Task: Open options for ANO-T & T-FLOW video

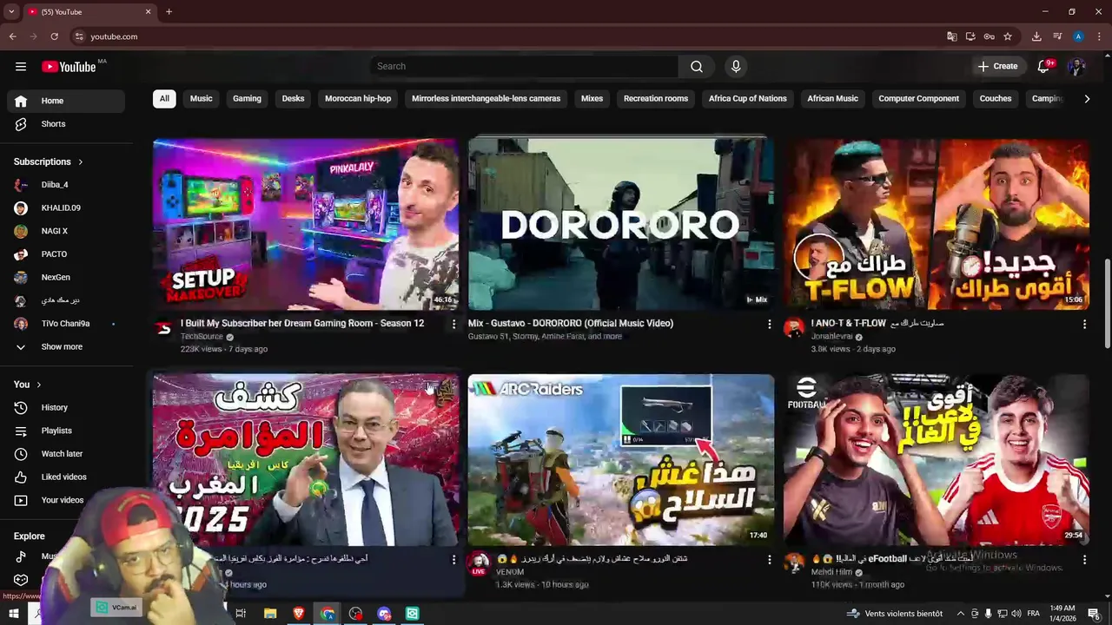Action: [x=1084, y=324]
